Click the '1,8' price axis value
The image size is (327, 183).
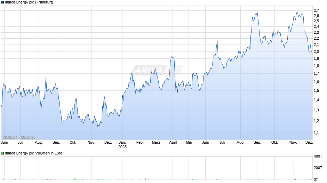pyautogui.click(x=316, y=66)
